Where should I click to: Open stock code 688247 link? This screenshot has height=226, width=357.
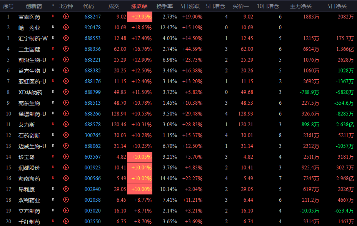coord(92,17)
